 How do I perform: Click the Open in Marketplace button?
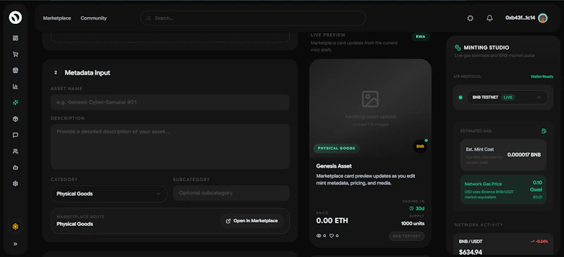pos(252,220)
